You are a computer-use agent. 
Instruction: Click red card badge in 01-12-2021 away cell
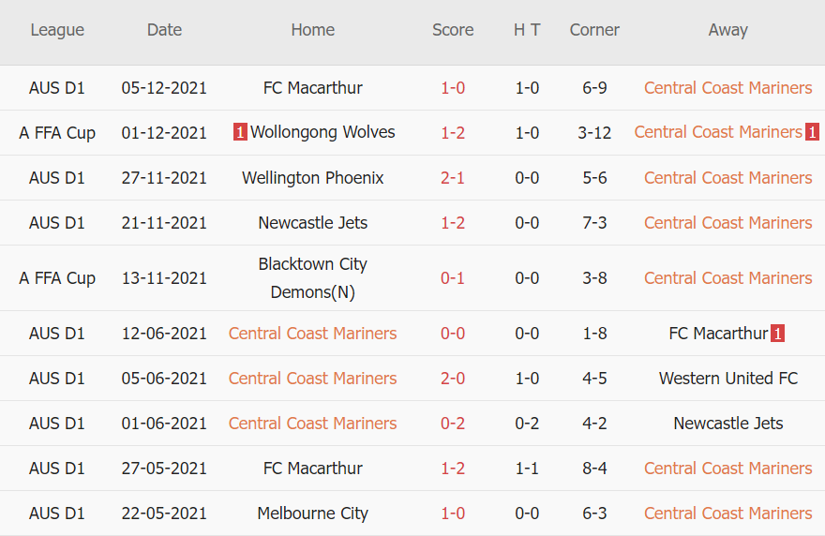(x=812, y=131)
